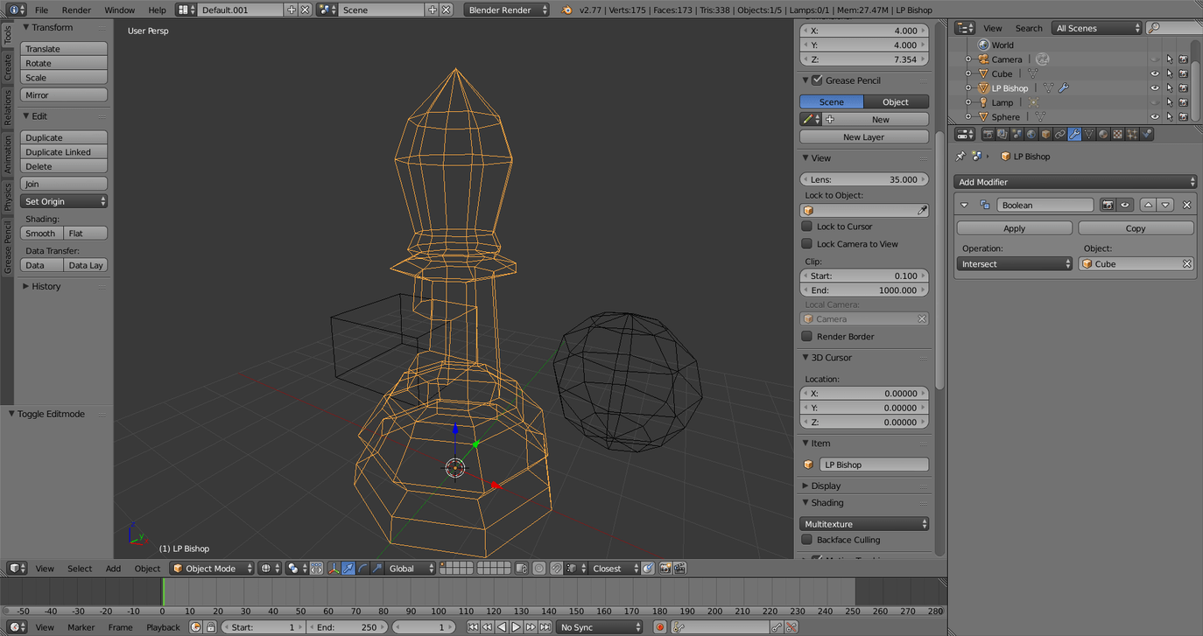The height and width of the screenshot is (636, 1203).
Task: Click the snap magnet icon in the 3D view header
Action: coord(556,569)
